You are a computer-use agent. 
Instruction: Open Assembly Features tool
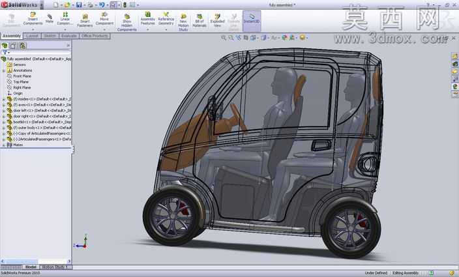click(x=148, y=19)
